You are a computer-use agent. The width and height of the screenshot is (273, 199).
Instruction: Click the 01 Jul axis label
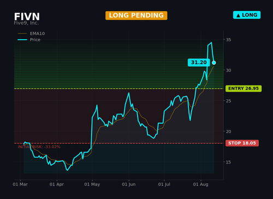click(x=164, y=184)
